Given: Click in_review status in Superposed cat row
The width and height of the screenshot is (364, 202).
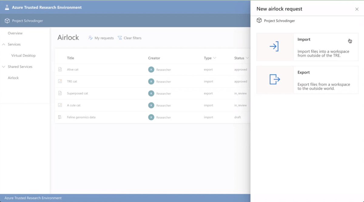Looking at the screenshot, I should click(241, 93).
